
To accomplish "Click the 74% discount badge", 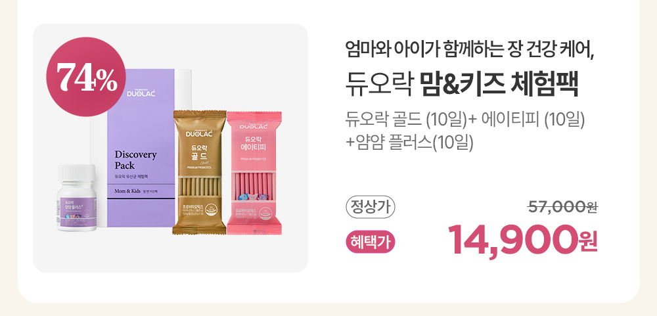I will point(86,77).
